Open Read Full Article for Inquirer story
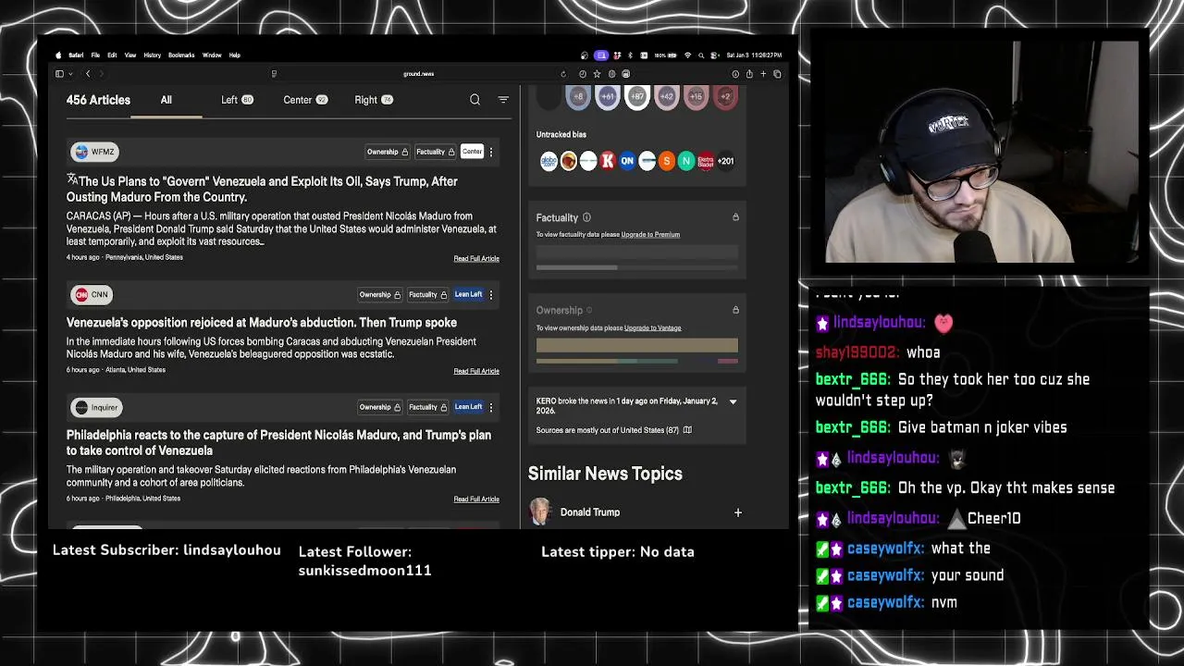The width and height of the screenshot is (1184, 666). pos(476,499)
